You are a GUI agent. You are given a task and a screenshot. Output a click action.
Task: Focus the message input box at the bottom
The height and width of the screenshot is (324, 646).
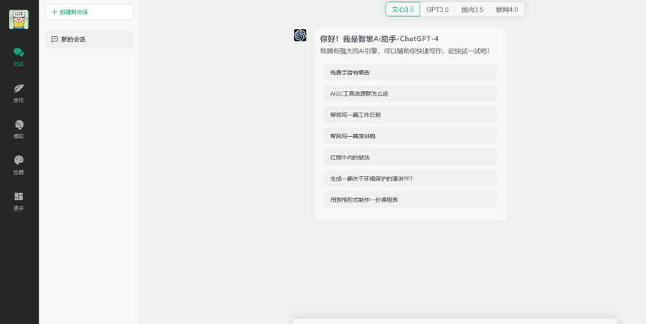[455, 321]
